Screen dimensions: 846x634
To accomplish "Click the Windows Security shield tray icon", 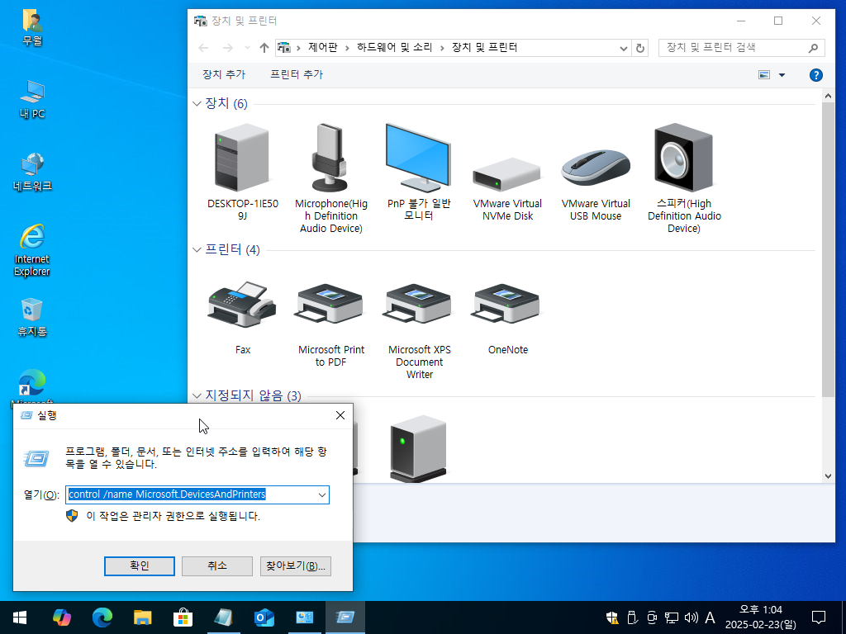I will [x=612, y=617].
